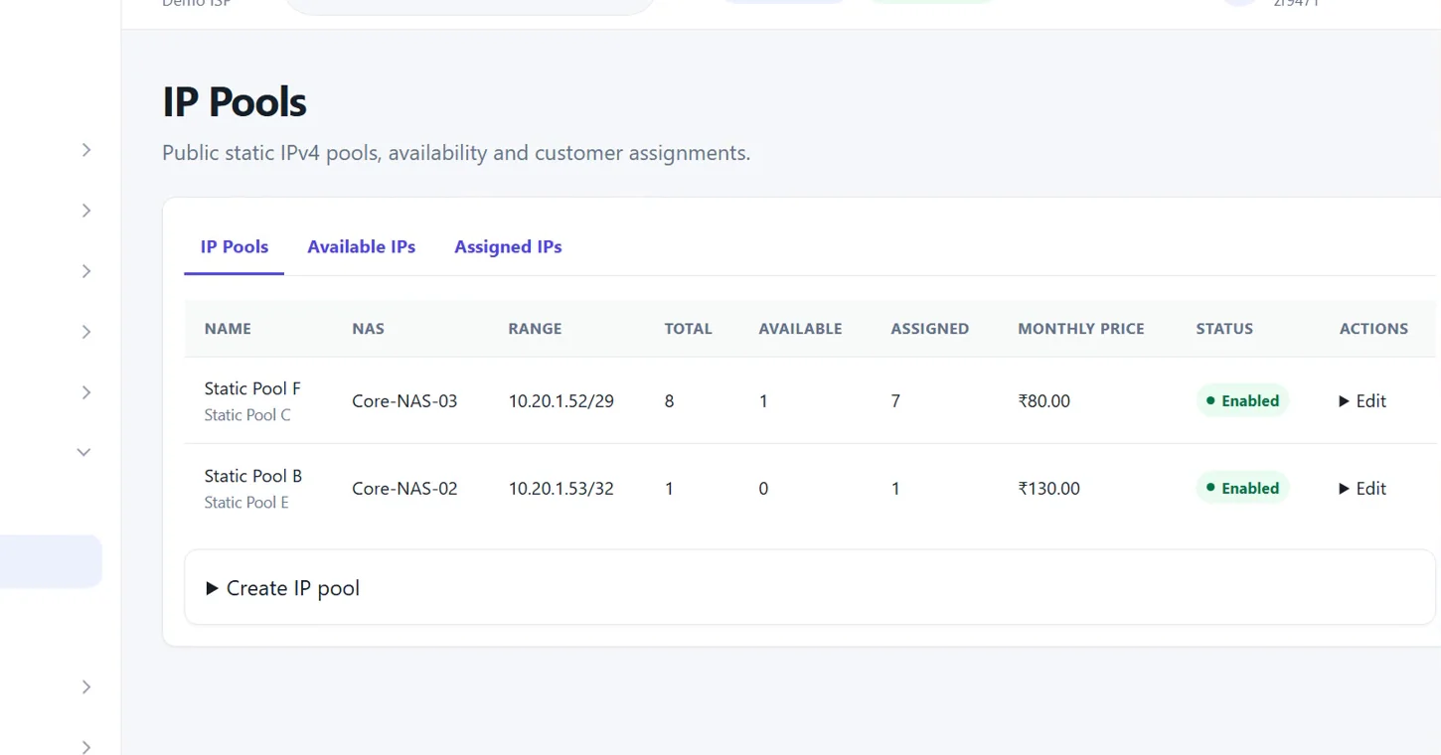Click the AVAILABLE column header
1441x755 pixels.
click(800, 329)
